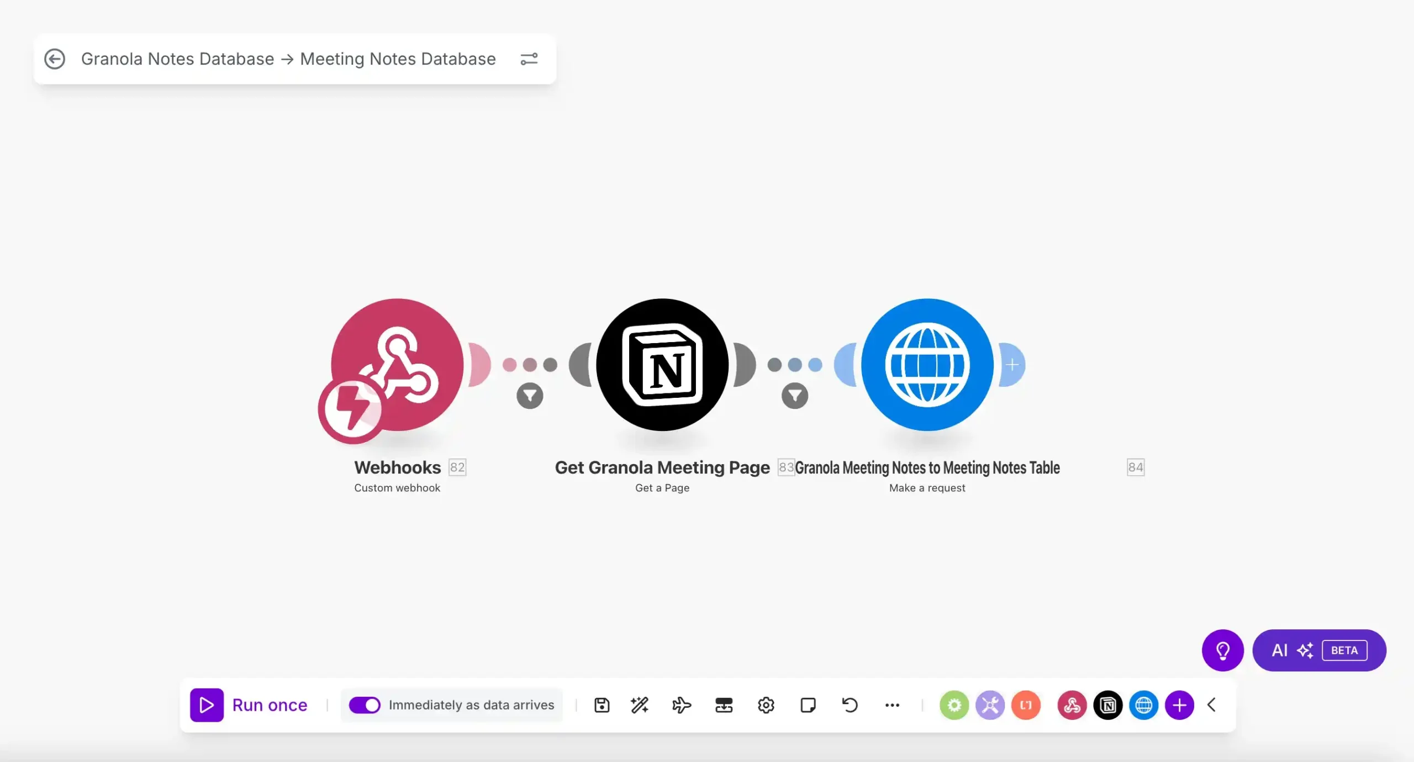Open filter between Notion and HTTP modules
This screenshot has width=1414, height=762.
pyautogui.click(x=795, y=396)
